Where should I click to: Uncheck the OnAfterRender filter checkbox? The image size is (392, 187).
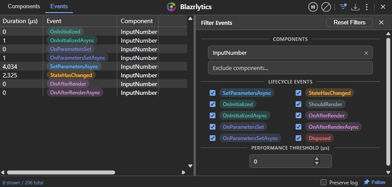coord(298,115)
